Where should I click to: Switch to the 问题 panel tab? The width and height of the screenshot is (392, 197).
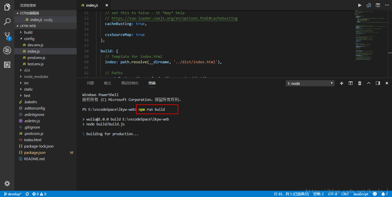coord(90,83)
